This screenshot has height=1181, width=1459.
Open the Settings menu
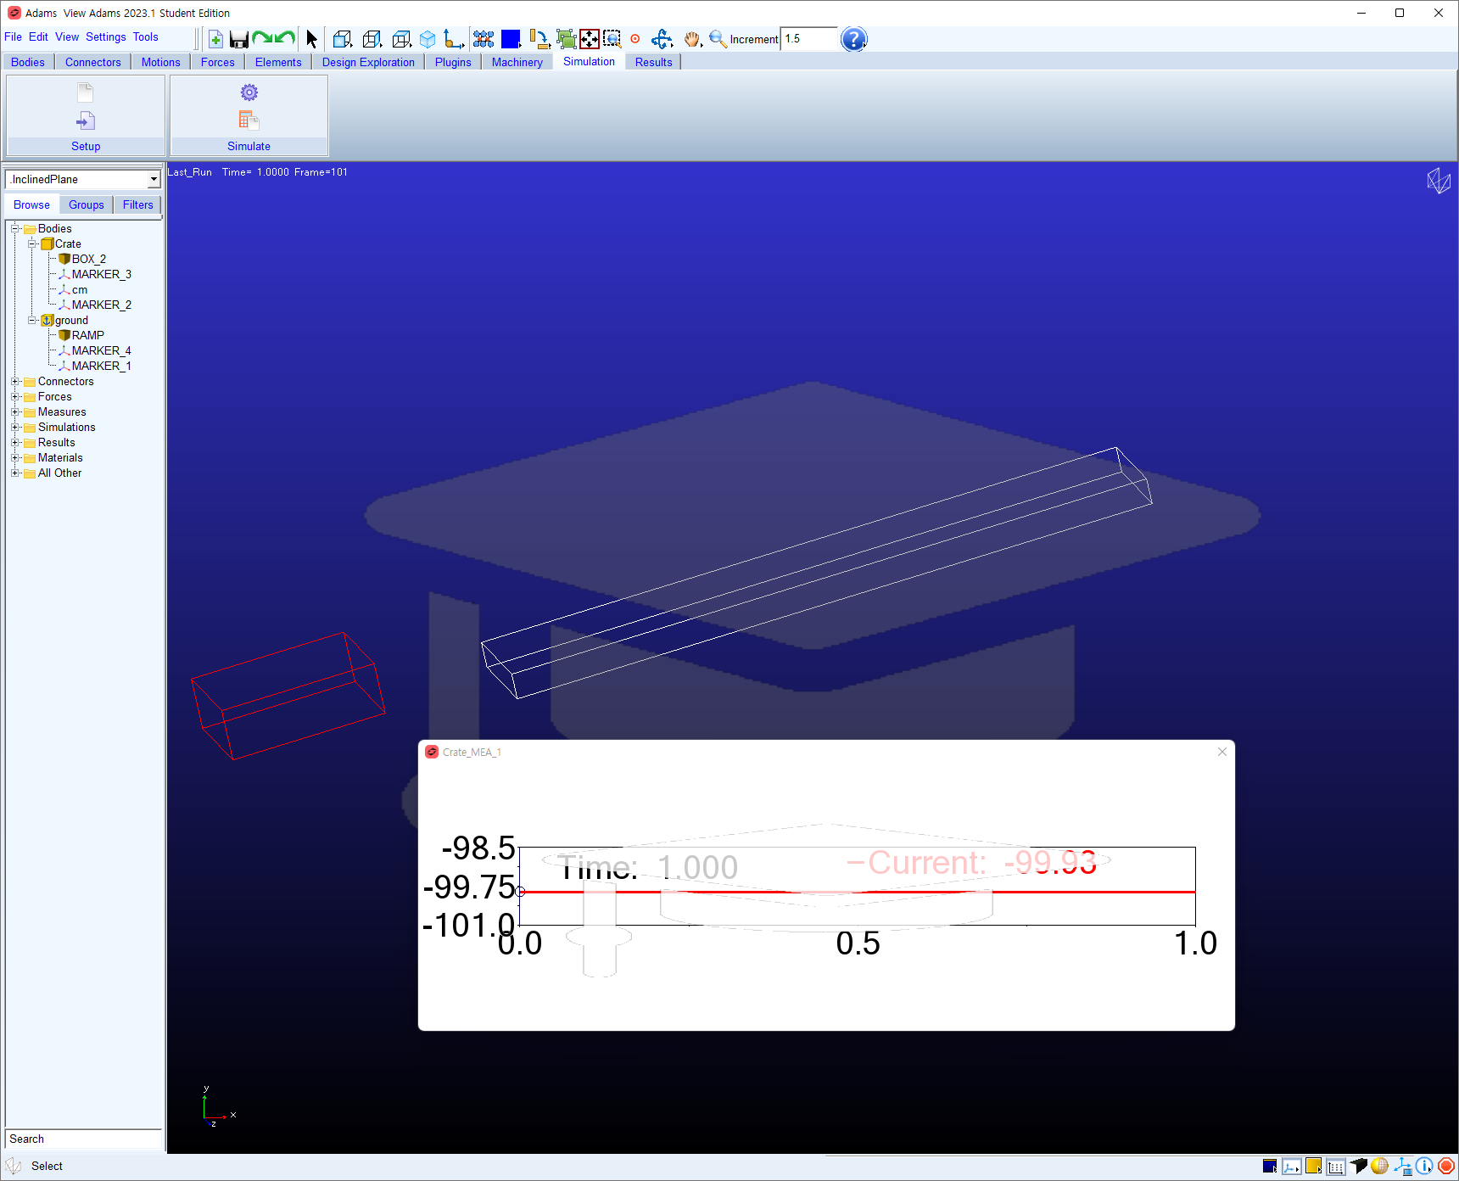[x=105, y=37]
